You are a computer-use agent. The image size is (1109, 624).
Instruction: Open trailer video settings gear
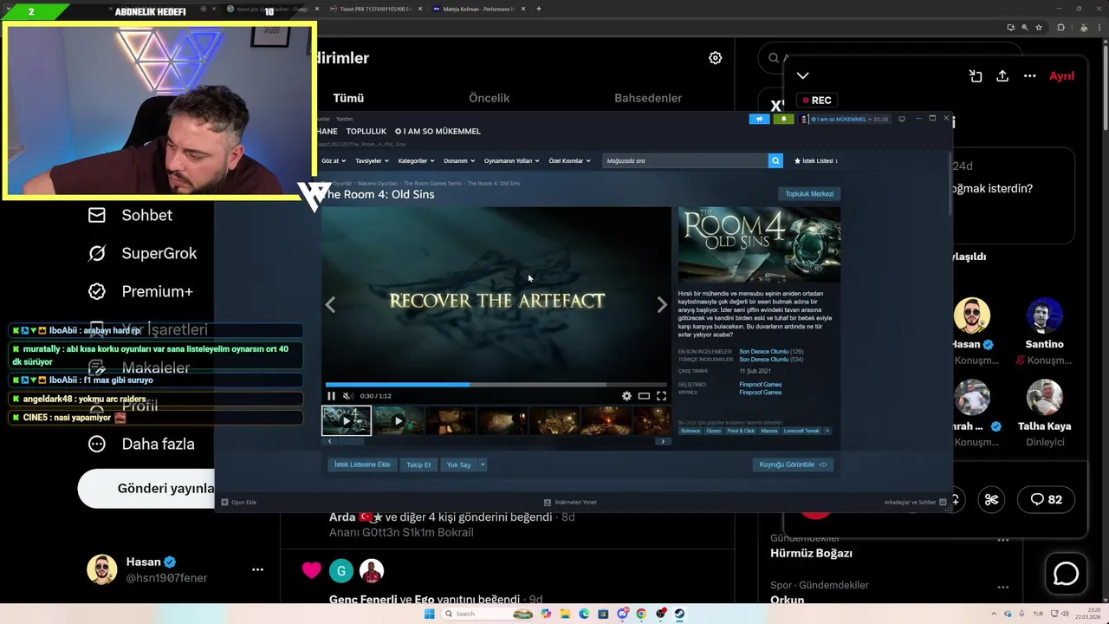click(x=626, y=396)
